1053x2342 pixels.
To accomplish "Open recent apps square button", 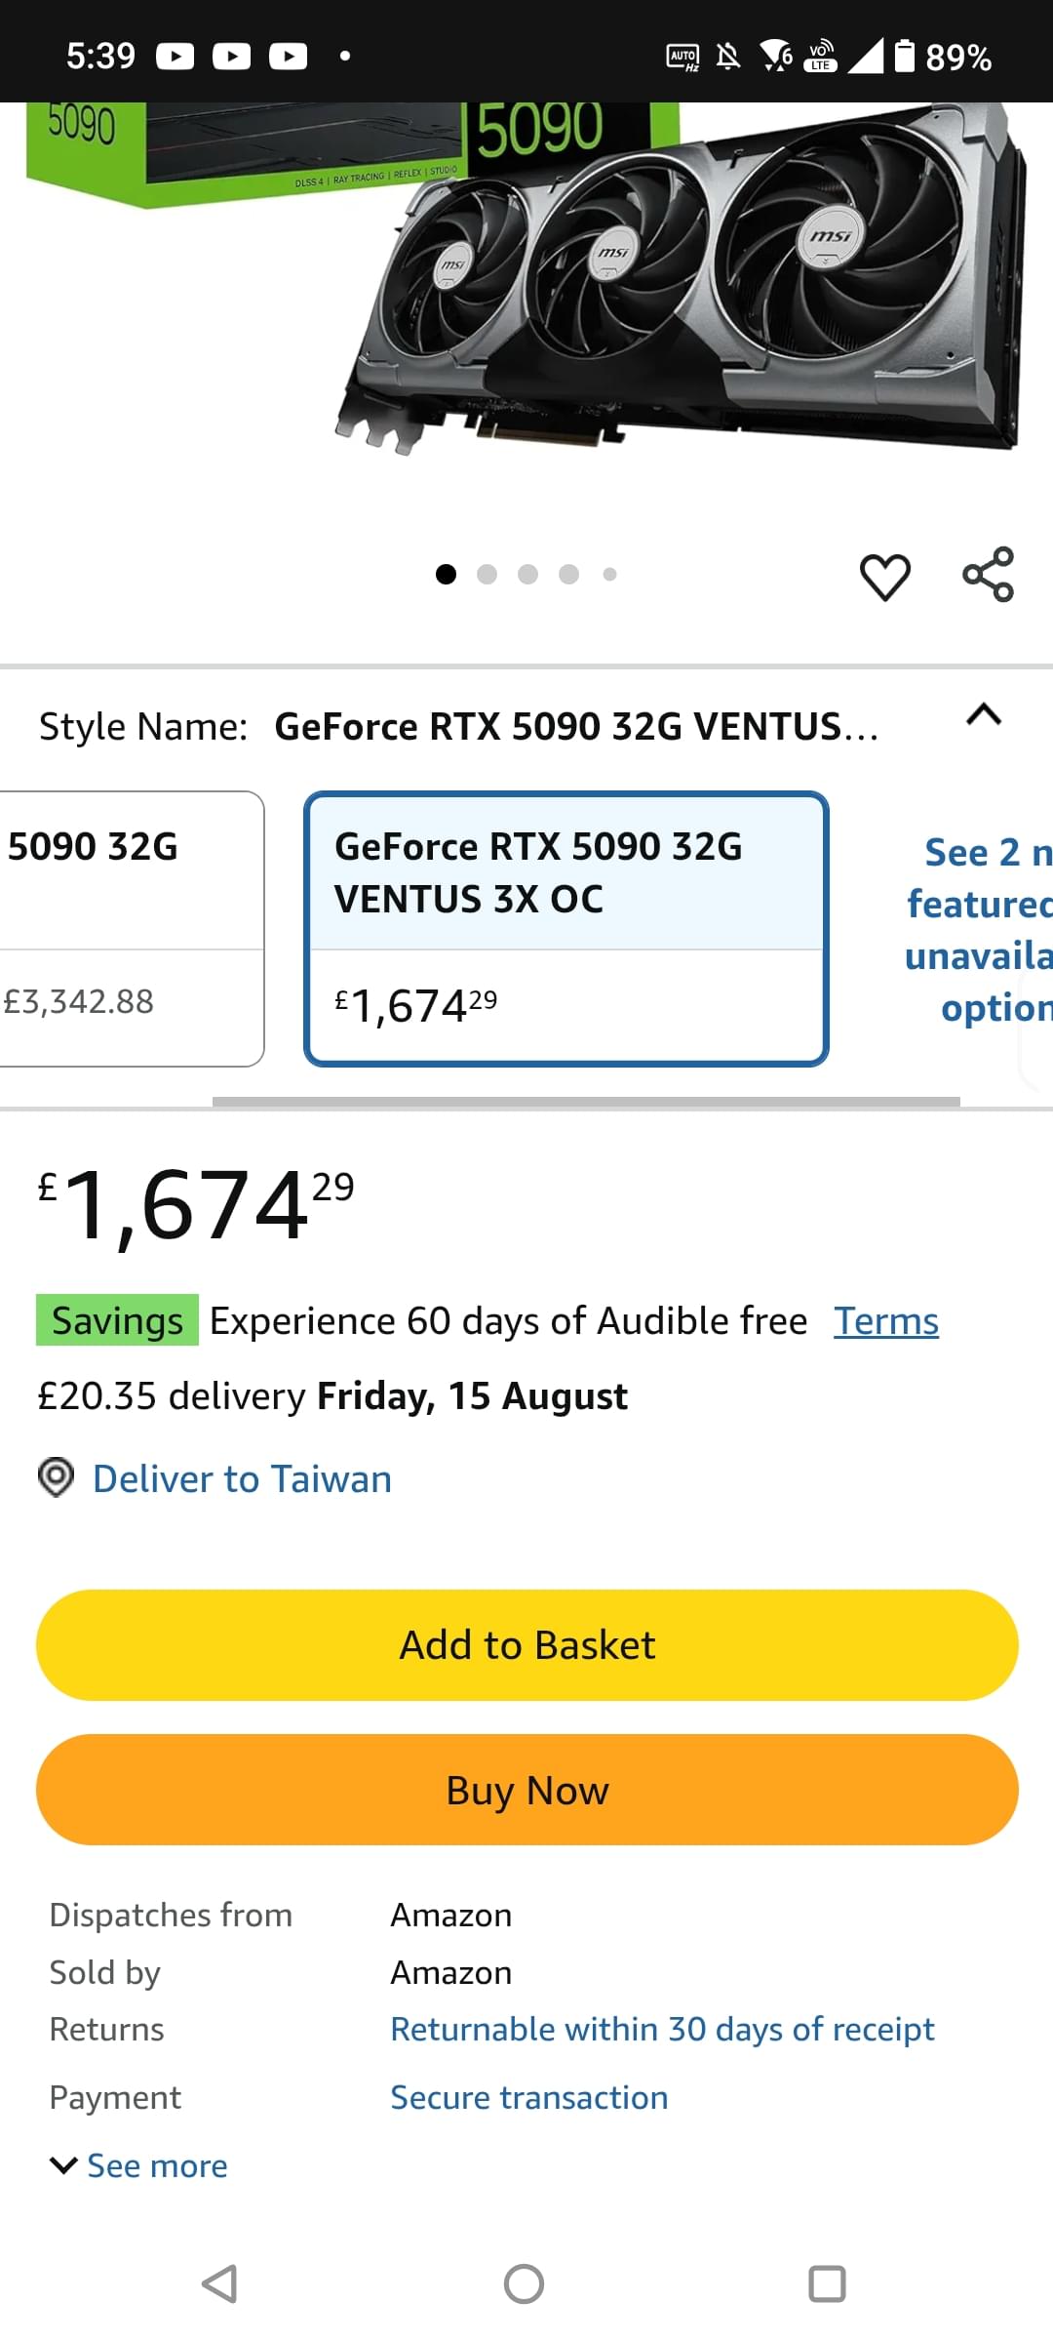I will coord(827,2283).
